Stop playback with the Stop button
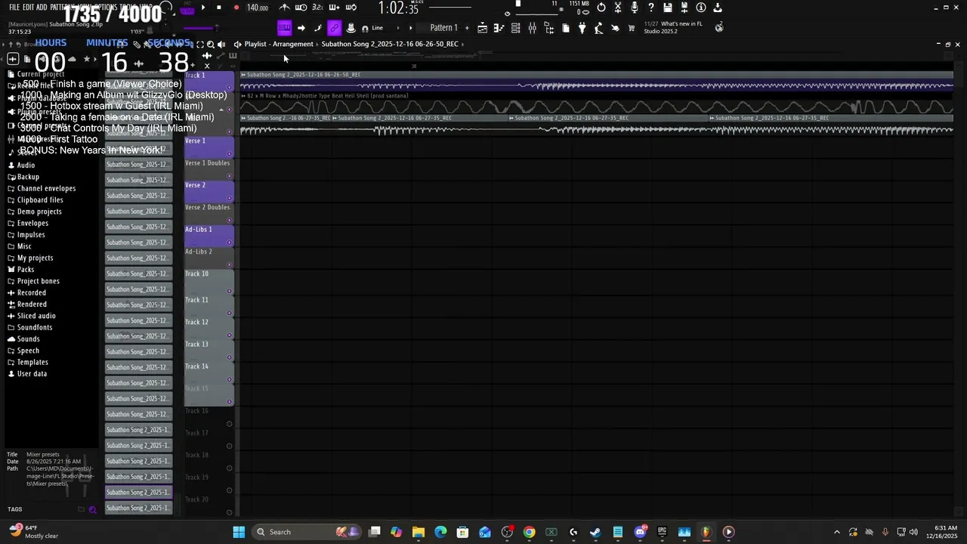 click(219, 8)
